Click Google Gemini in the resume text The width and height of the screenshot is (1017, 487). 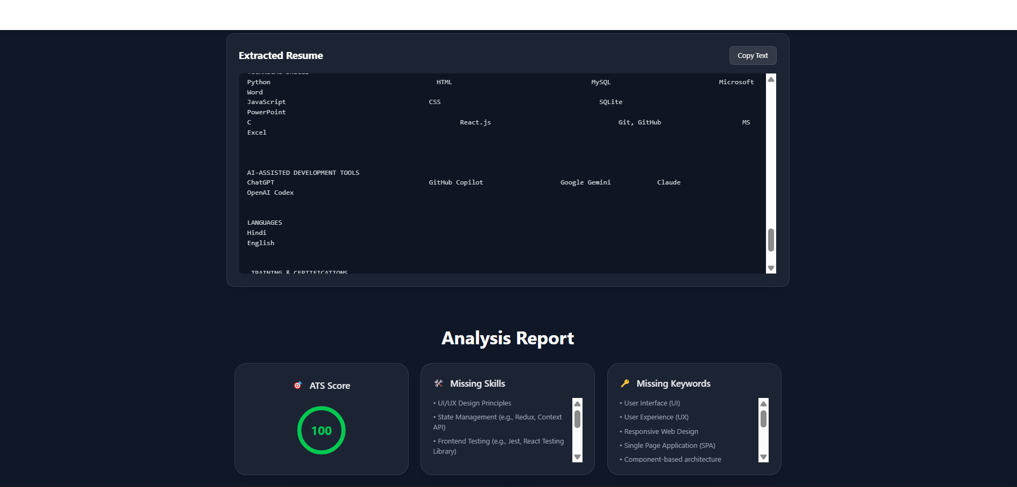[x=585, y=182]
